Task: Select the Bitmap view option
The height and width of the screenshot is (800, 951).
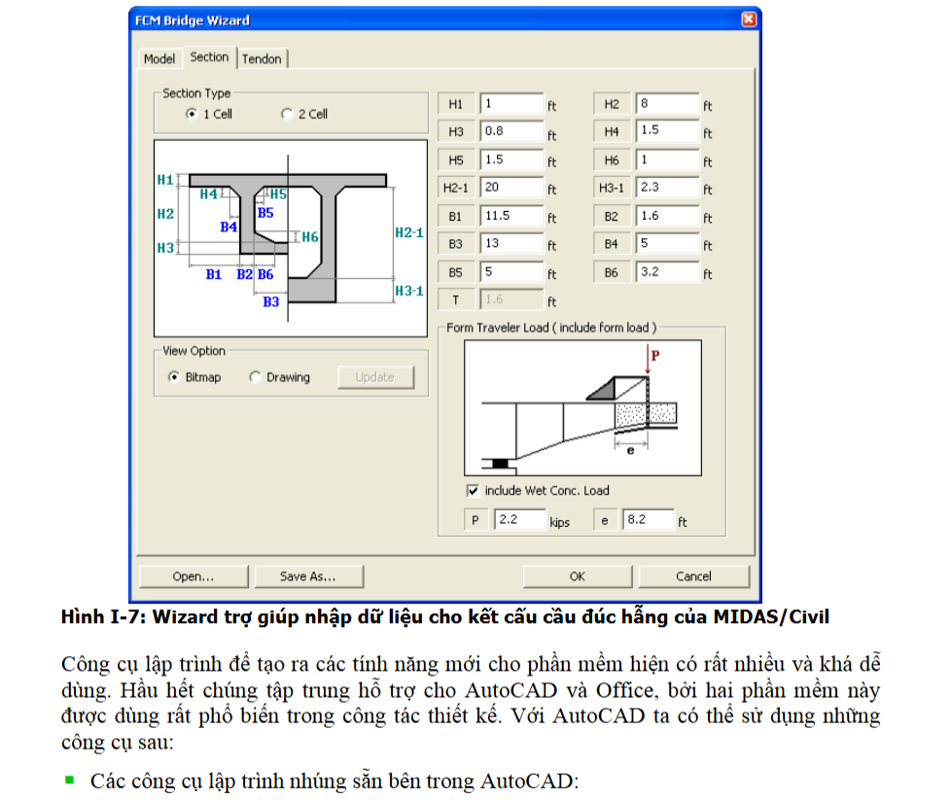Action: click(174, 377)
